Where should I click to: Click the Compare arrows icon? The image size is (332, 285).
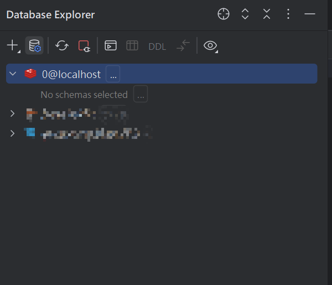click(x=183, y=45)
